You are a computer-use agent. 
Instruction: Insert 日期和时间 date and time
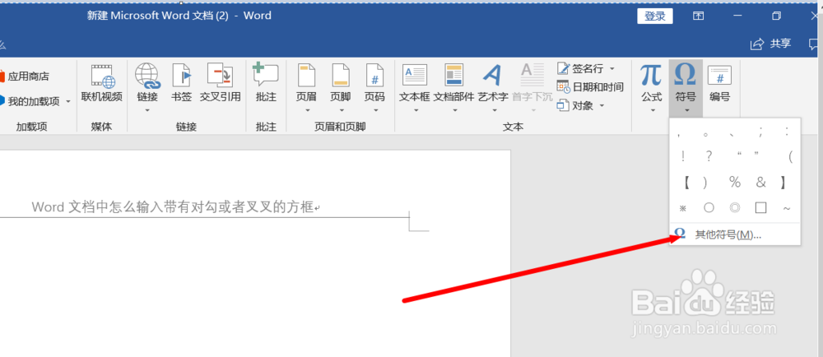tap(590, 86)
